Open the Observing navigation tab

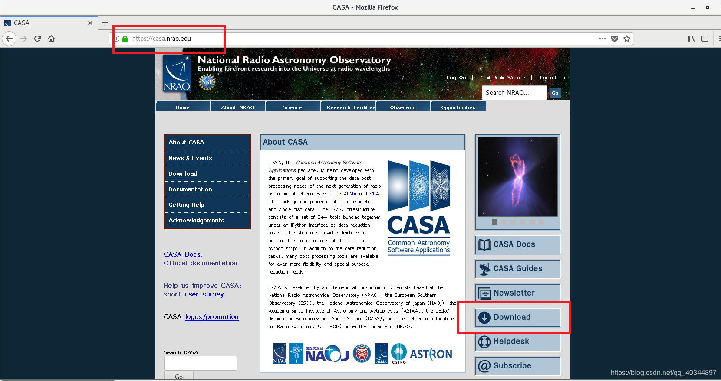[x=403, y=106]
